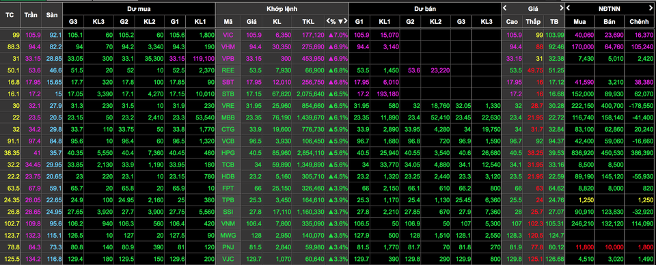
Task: Click the Trần column header
Action: pyautogui.click(x=31, y=14)
